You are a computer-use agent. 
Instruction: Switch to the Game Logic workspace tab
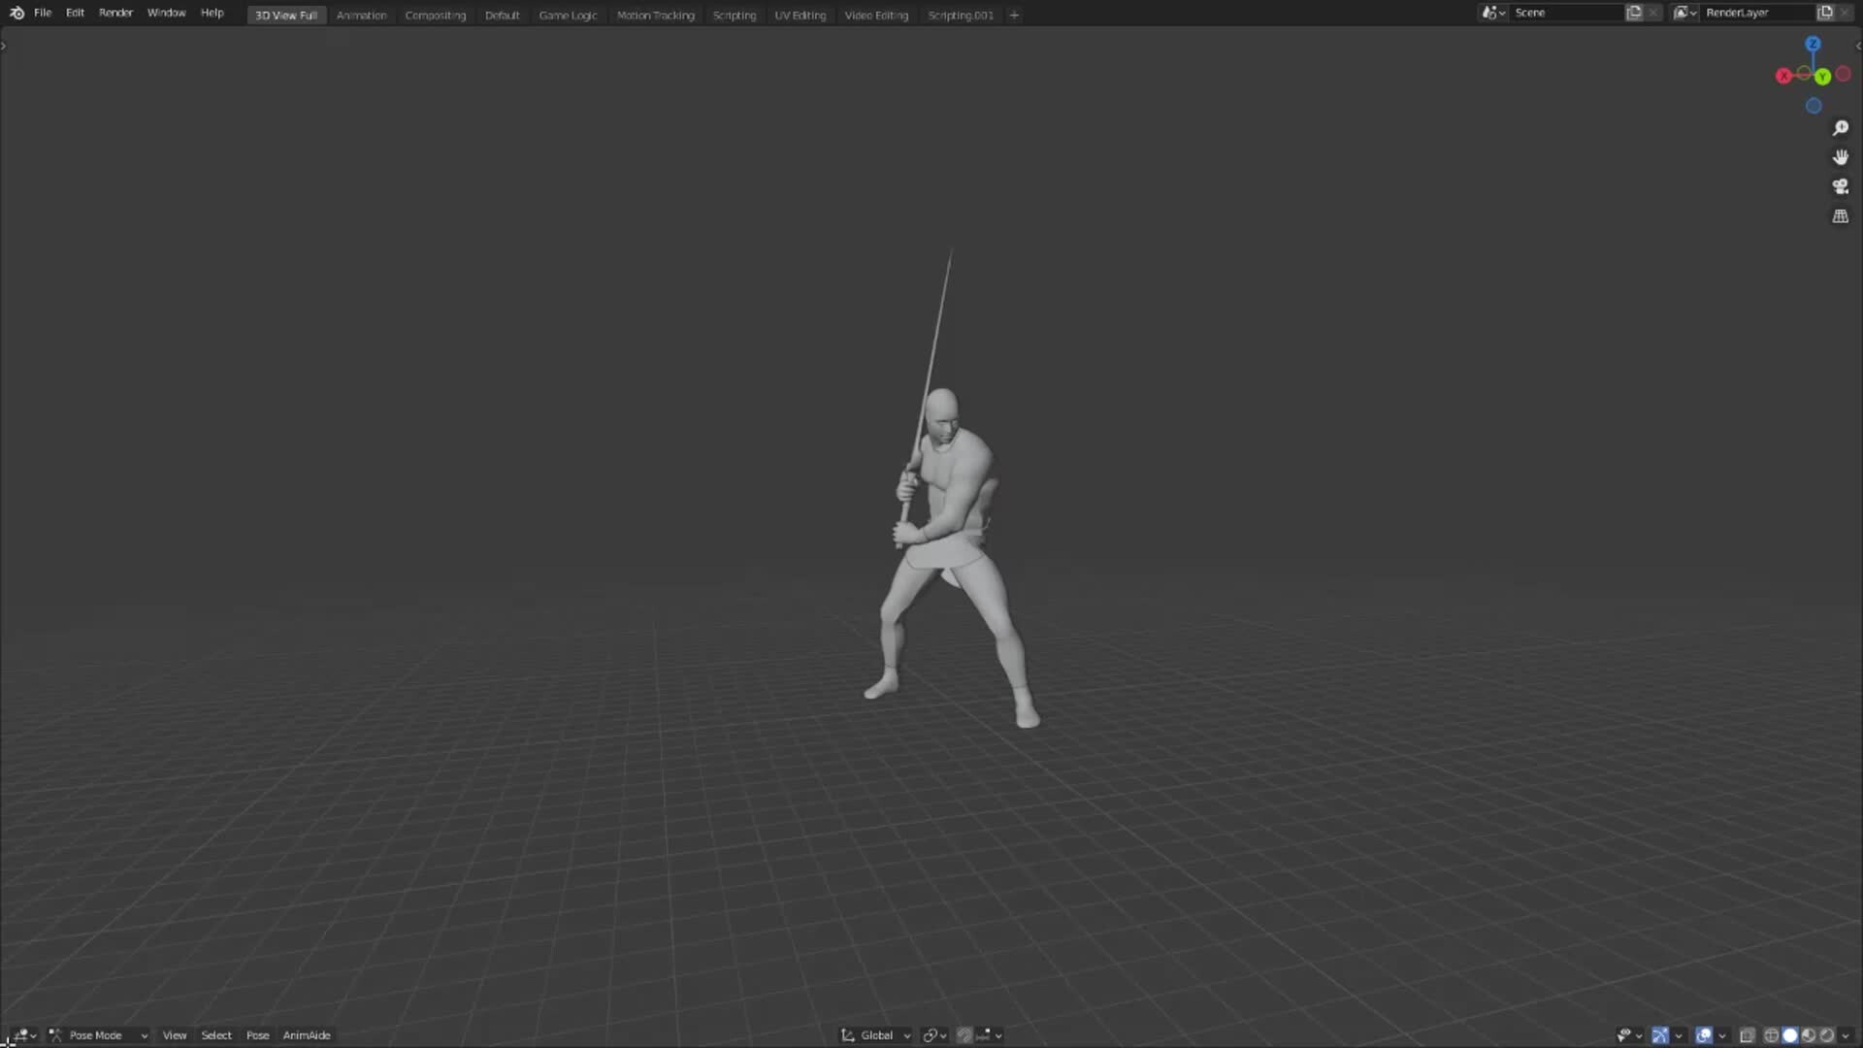point(568,16)
